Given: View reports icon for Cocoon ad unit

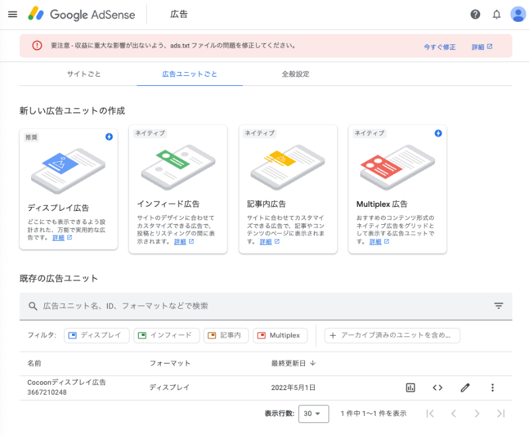Looking at the screenshot, I should click(411, 388).
